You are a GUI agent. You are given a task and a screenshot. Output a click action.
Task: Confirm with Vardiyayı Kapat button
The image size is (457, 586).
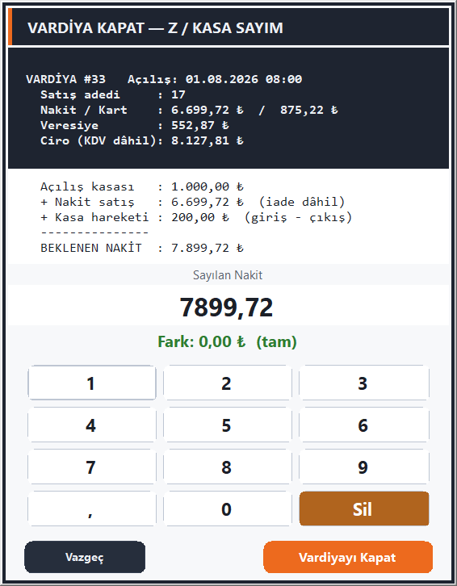coord(348,557)
